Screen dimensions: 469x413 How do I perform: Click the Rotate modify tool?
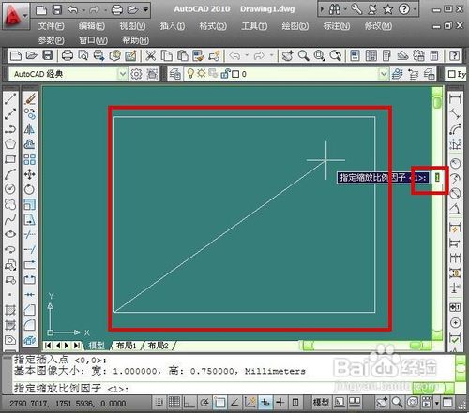[x=30, y=189]
